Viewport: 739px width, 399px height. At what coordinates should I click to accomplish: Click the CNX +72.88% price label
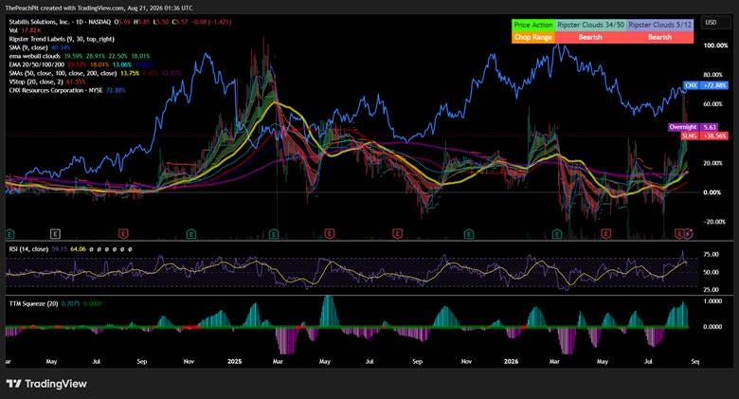point(705,85)
